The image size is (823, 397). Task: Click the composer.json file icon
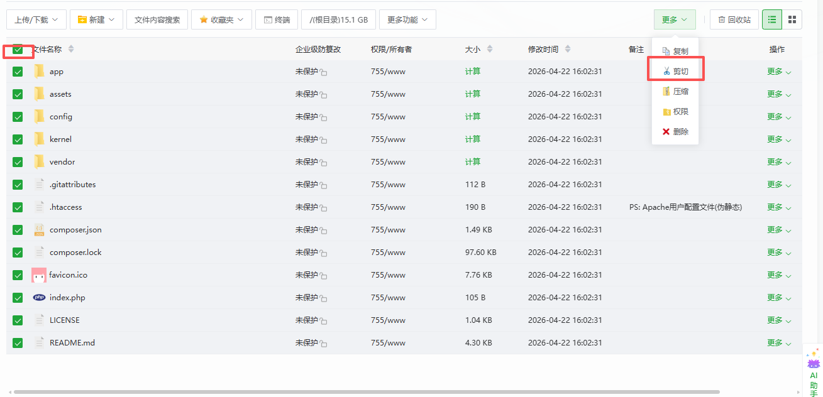pos(39,230)
